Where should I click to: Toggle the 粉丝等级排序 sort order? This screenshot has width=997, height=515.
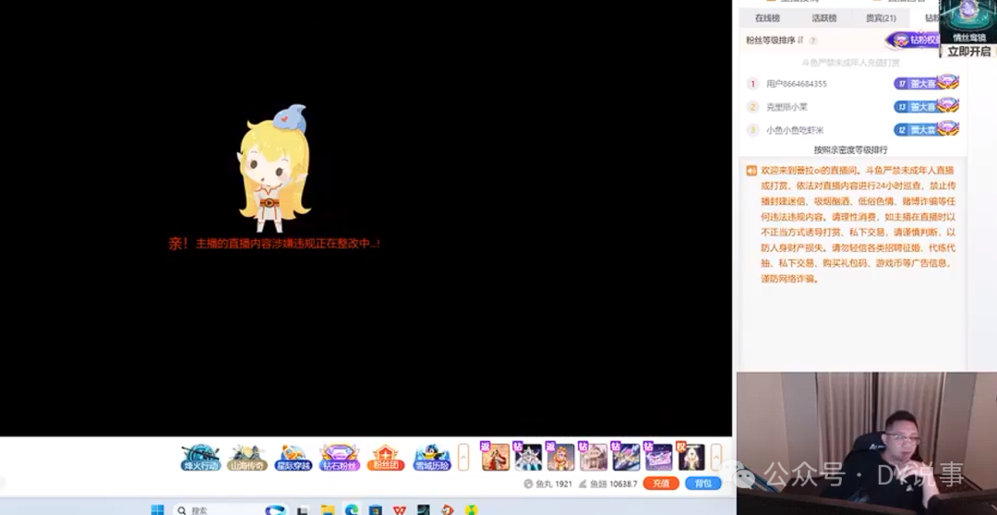775,40
